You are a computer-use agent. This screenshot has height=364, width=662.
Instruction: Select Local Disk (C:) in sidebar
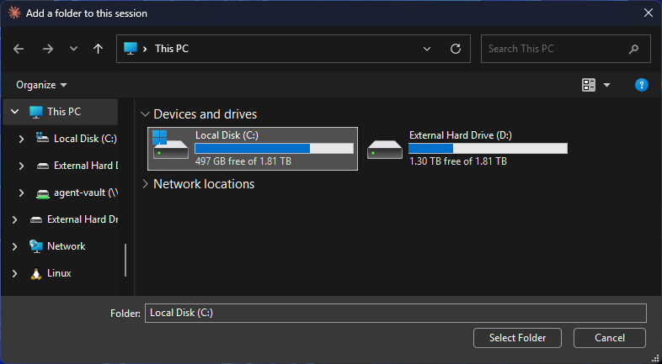[85, 139]
